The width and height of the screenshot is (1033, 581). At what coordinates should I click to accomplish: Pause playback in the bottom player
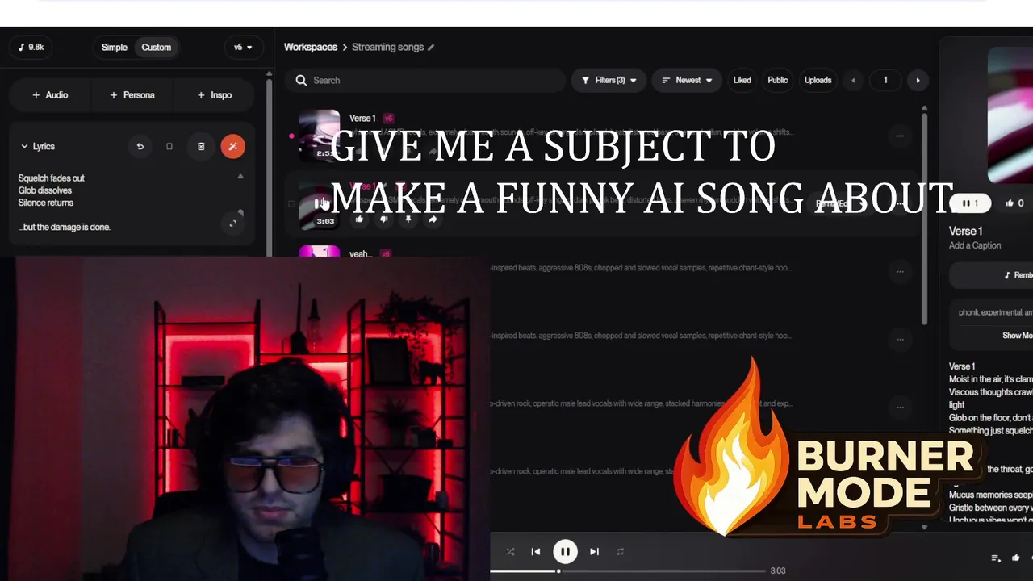point(565,552)
